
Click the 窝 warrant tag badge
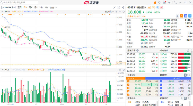(161, 7)
